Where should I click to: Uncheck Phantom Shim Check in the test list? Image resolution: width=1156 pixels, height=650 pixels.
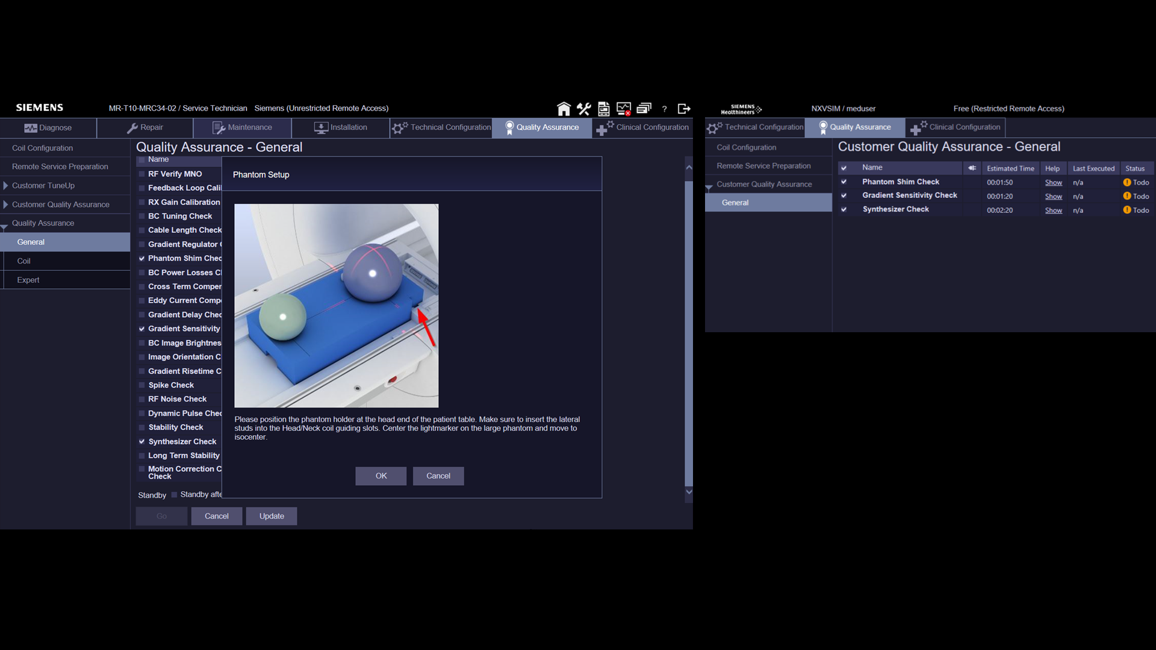142,258
